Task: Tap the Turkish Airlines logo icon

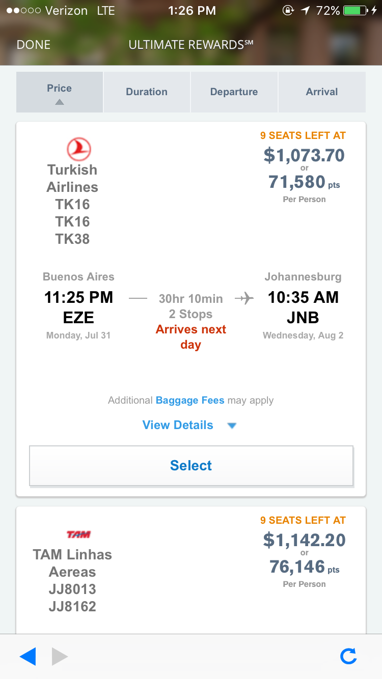Action: (79, 150)
